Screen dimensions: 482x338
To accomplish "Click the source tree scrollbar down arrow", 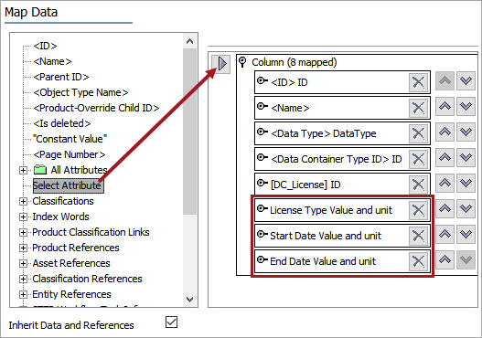I will coord(189,300).
